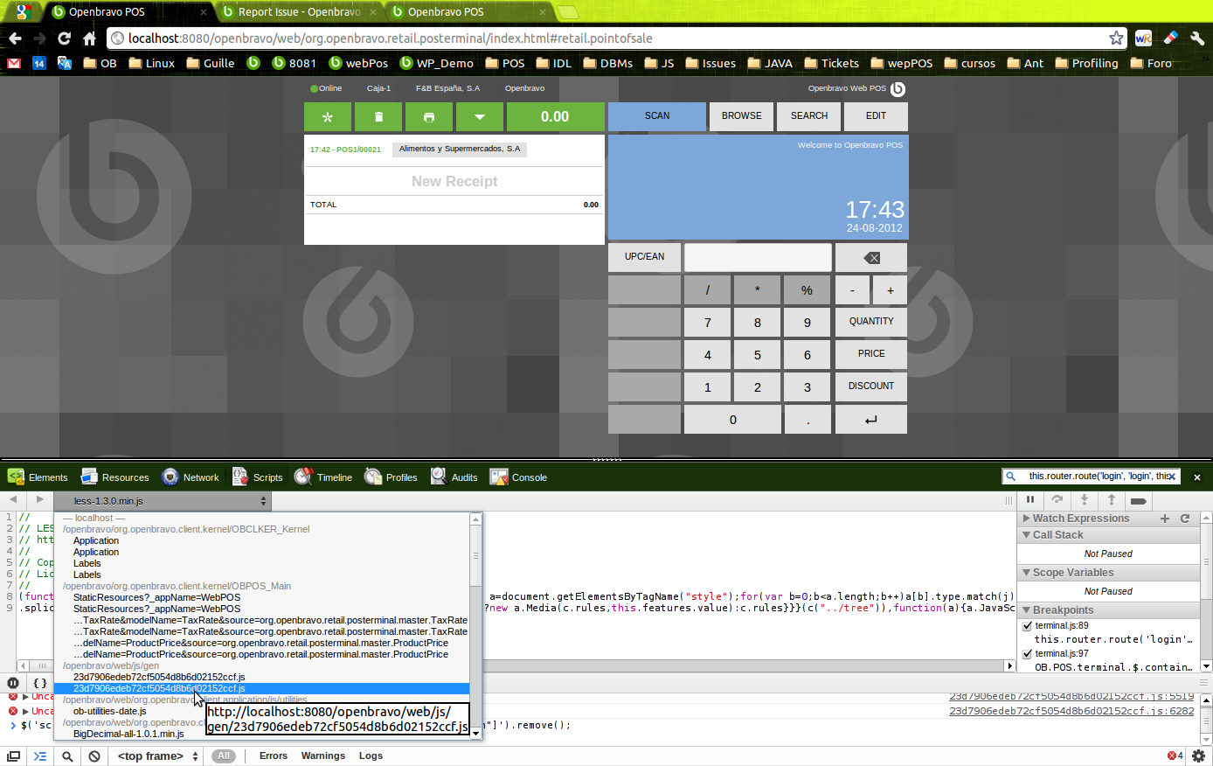The width and height of the screenshot is (1213, 766).
Task: Filter console by Warnings
Action: (323, 756)
